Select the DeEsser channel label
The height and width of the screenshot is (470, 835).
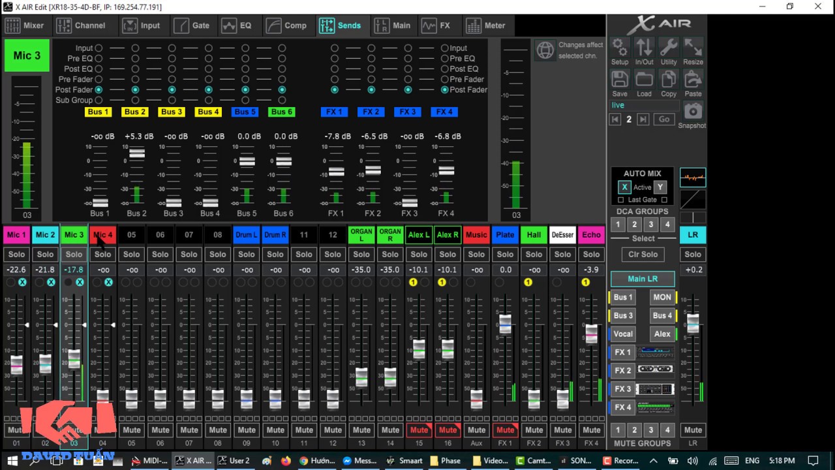tap(562, 235)
